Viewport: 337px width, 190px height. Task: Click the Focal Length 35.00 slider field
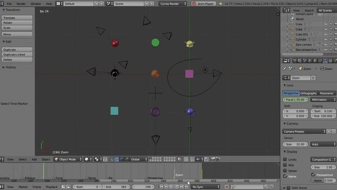(295, 100)
